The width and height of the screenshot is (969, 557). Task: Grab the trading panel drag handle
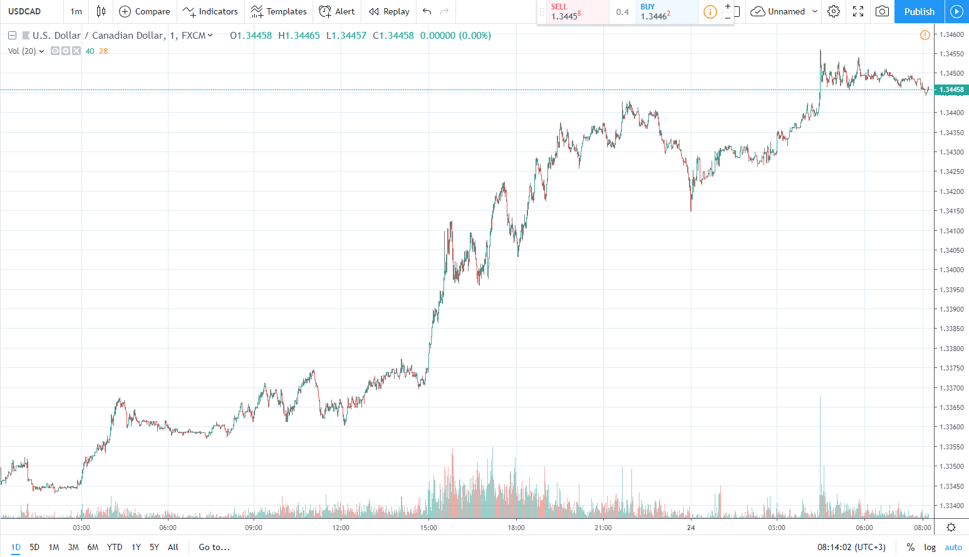click(542, 12)
